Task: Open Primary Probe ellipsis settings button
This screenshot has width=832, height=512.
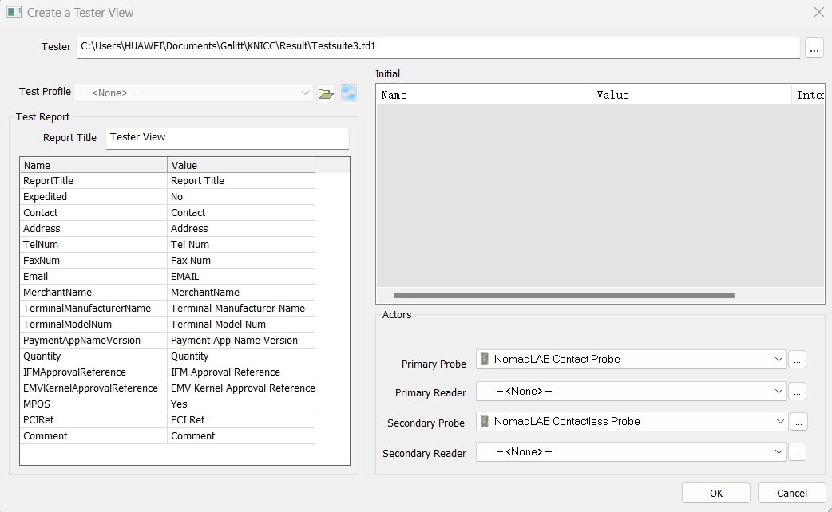Action: (x=797, y=360)
